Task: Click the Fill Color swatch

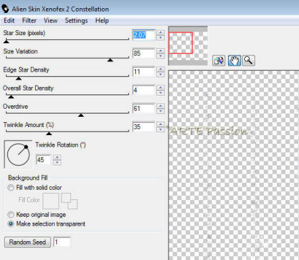Action: point(51,201)
